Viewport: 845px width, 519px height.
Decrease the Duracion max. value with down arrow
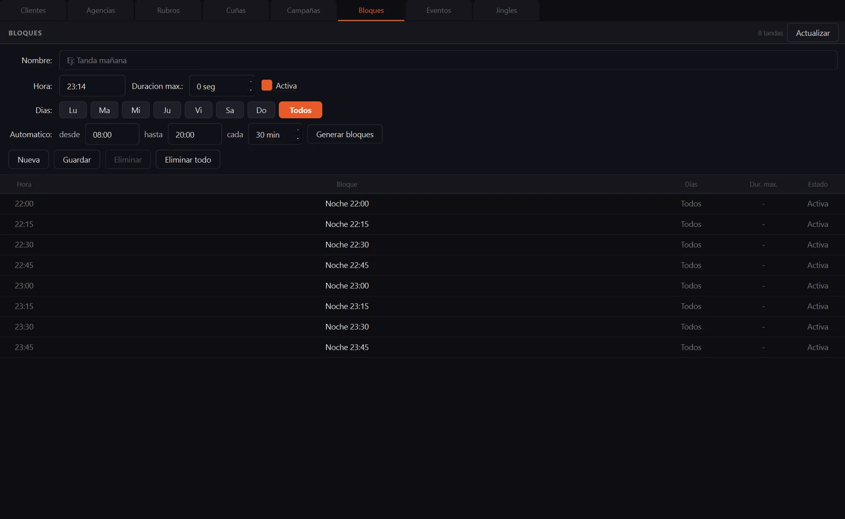coord(251,90)
